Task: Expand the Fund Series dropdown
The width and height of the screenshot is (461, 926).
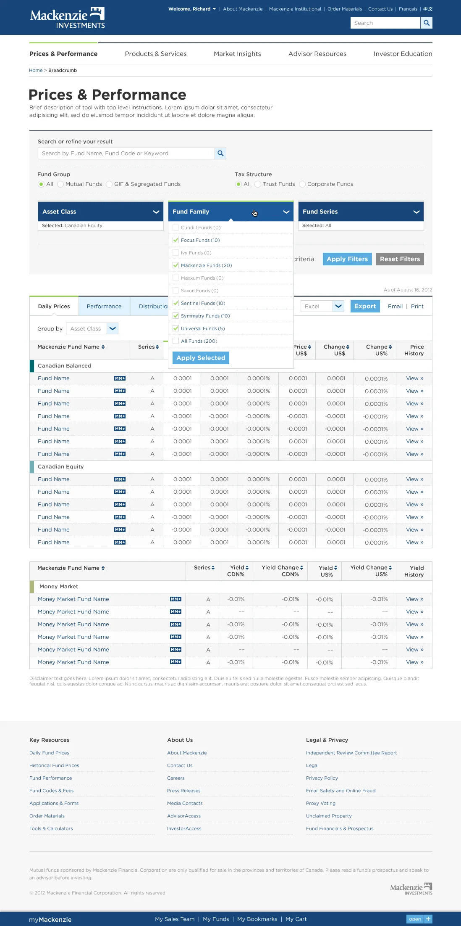Action: 361,212
